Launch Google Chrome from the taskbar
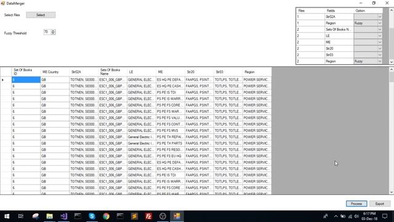 pyautogui.click(x=106, y=216)
